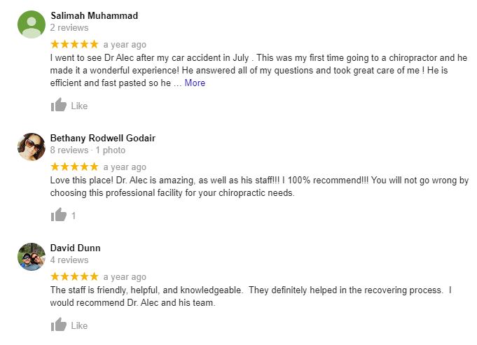Open David Dunn reviewer name
This screenshot has height=345, width=477.
click(x=75, y=248)
